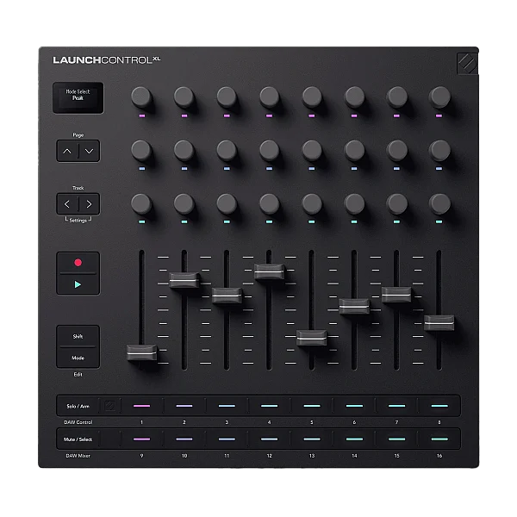The height and width of the screenshot is (517, 517).
Task: Click sixth knob in teal-LED bottom row
Action: point(354,203)
